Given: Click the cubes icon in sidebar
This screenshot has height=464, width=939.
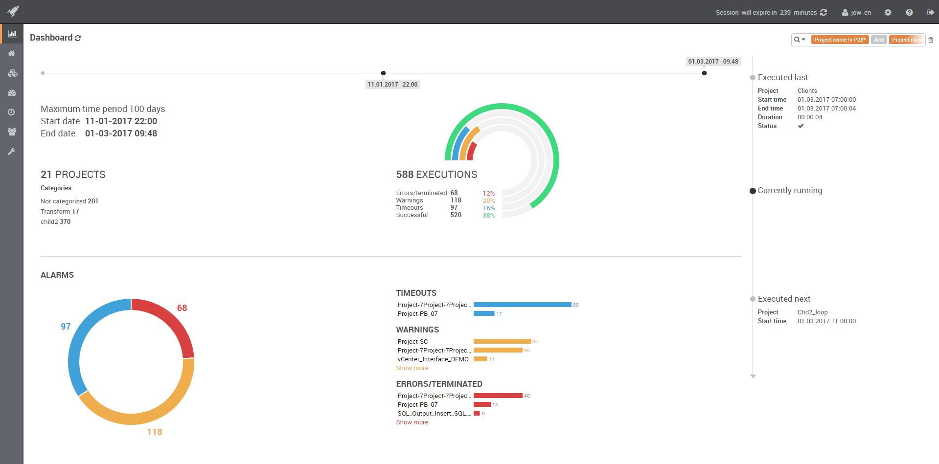Looking at the screenshot, I should pos(12,73).
